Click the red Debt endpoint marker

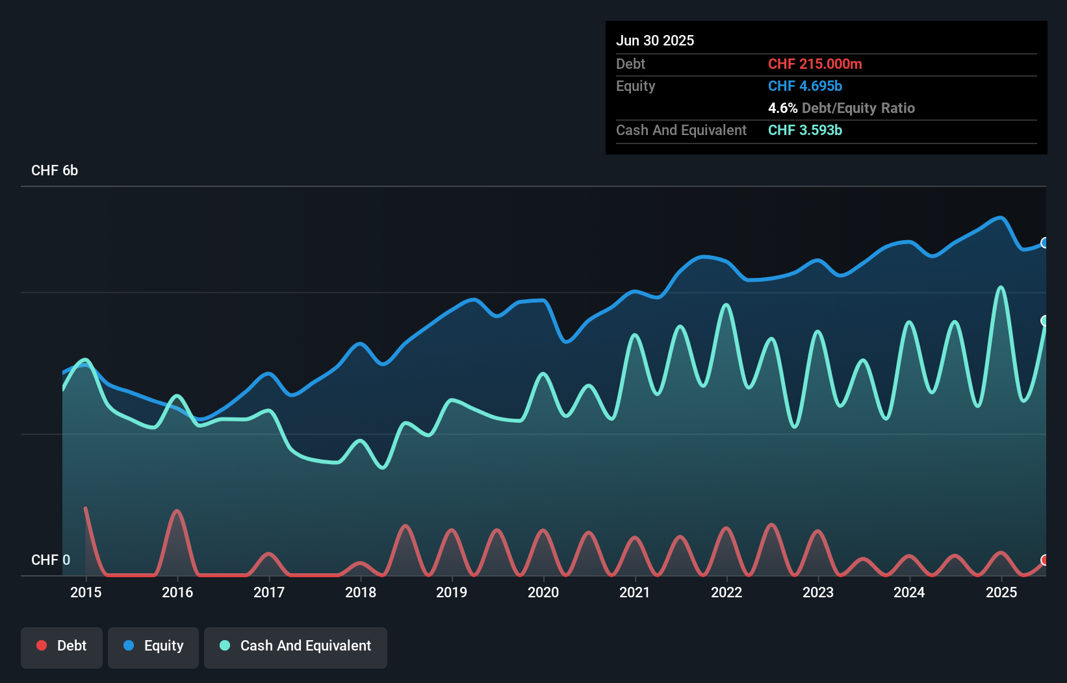click(x=1045, y=560)
